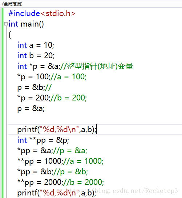Image resolution: width=182 pixels, height=198 pixels.
Task: Click the #include<stdio.h> line
Action: pos(42,13)
